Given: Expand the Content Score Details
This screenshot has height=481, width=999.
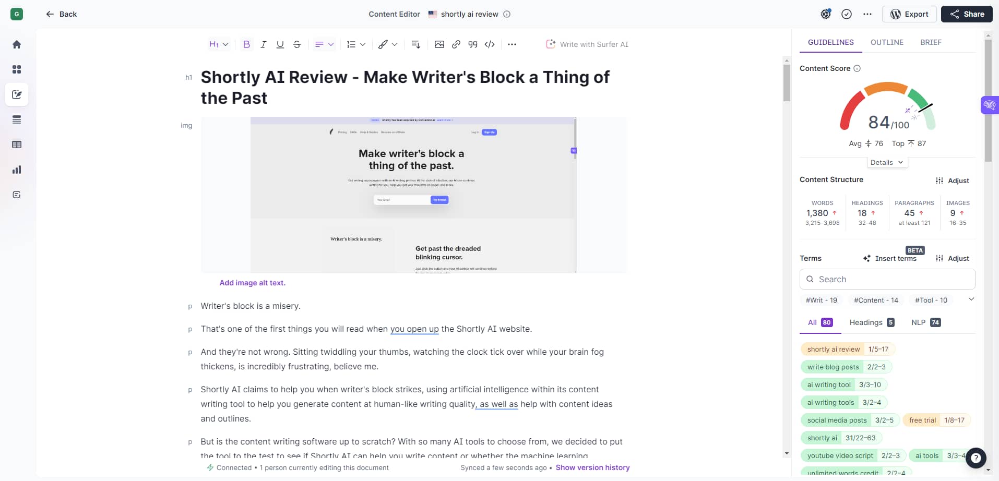Looking at the screenshot, I should 887,162.
